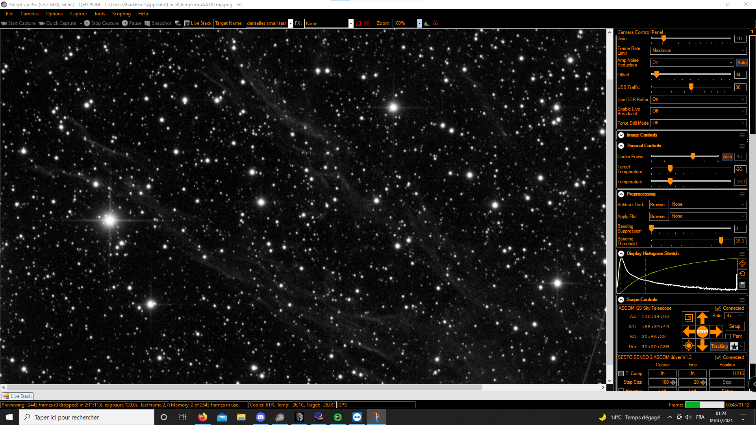The image size is (756, 425).
Task: Click the Quick Capture toolbar button
Action: pos(57,23)
